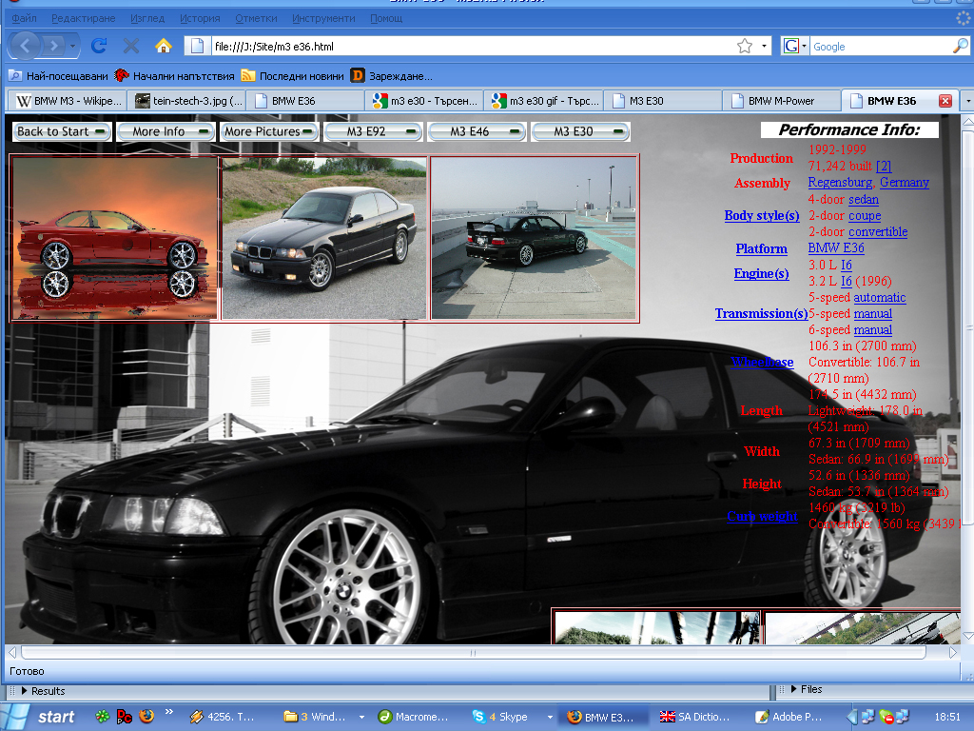Click the [2] citation link
Image resolution: width=974 pixels, height=731 pixels.
[884, 166]
